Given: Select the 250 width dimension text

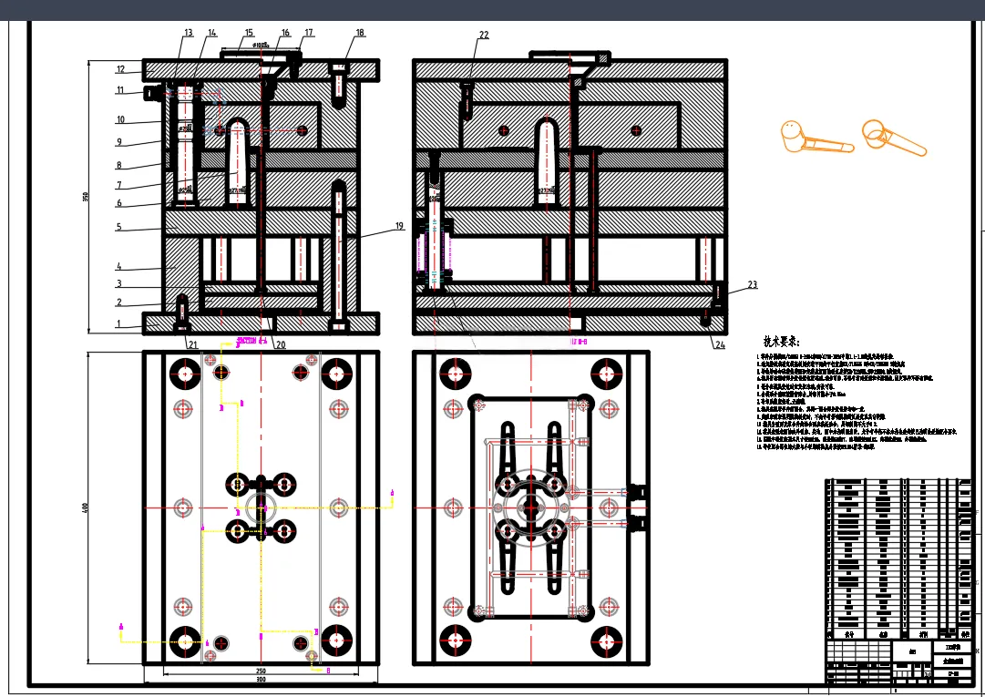Looking at the screenshot, I should pyautogui.click(x=261, y=671).
